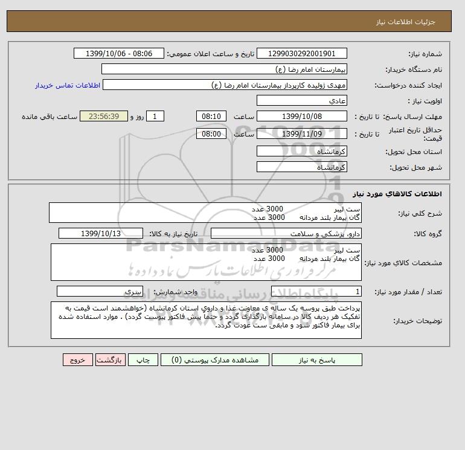The image size is (465, 450).
Task: Click unit of measure field سری
Action: [x=100, y=291]
